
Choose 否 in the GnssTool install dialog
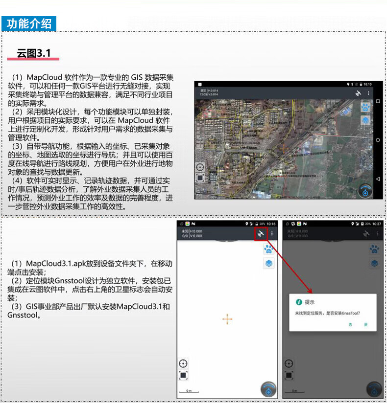(350, 324)
